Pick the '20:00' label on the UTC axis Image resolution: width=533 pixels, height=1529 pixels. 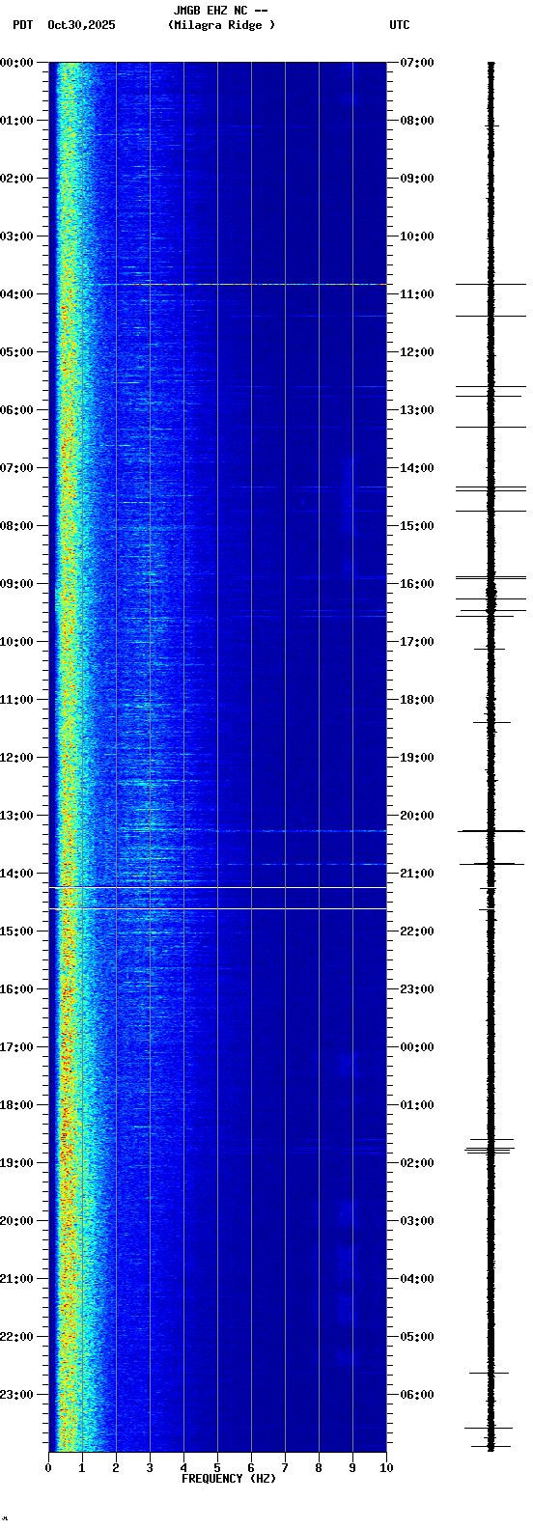coord(417,816)
